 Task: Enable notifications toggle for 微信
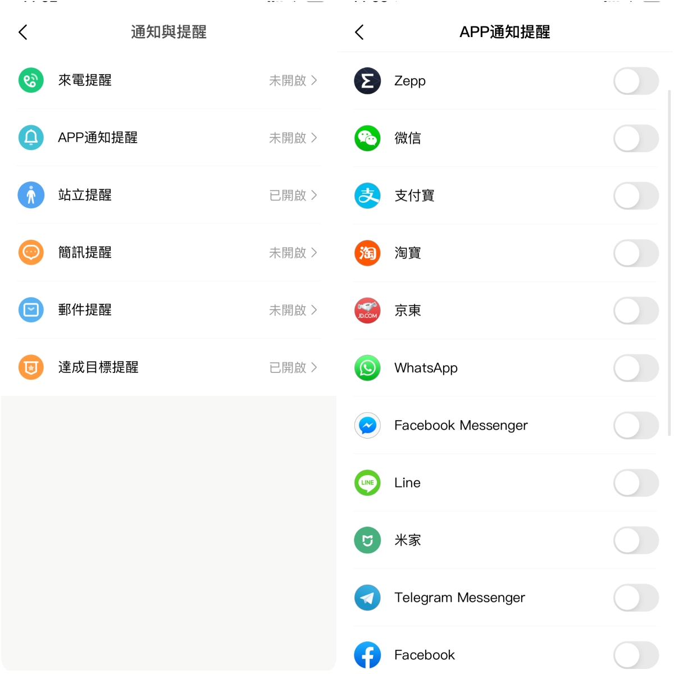pyautogui.click(x=636, y=139)
